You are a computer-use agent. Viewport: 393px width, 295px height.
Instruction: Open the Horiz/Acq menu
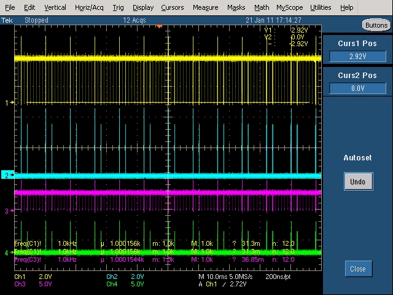89,7
